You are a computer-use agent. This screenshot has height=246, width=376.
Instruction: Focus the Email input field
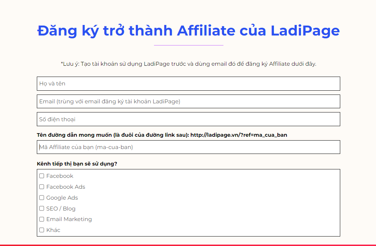click(x=188, y=101)
